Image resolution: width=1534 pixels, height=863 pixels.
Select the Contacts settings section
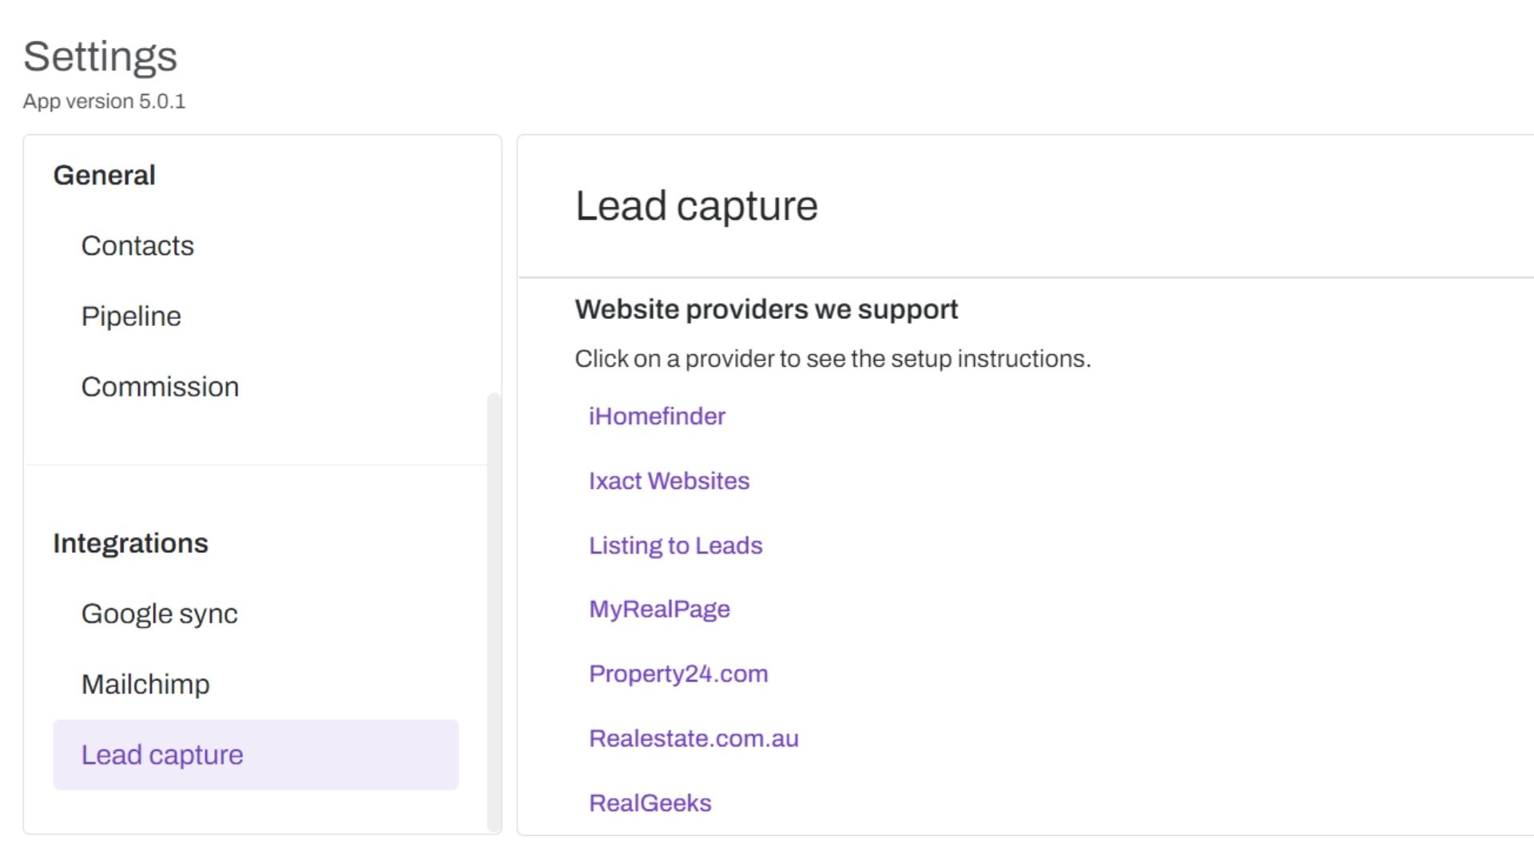137,245
